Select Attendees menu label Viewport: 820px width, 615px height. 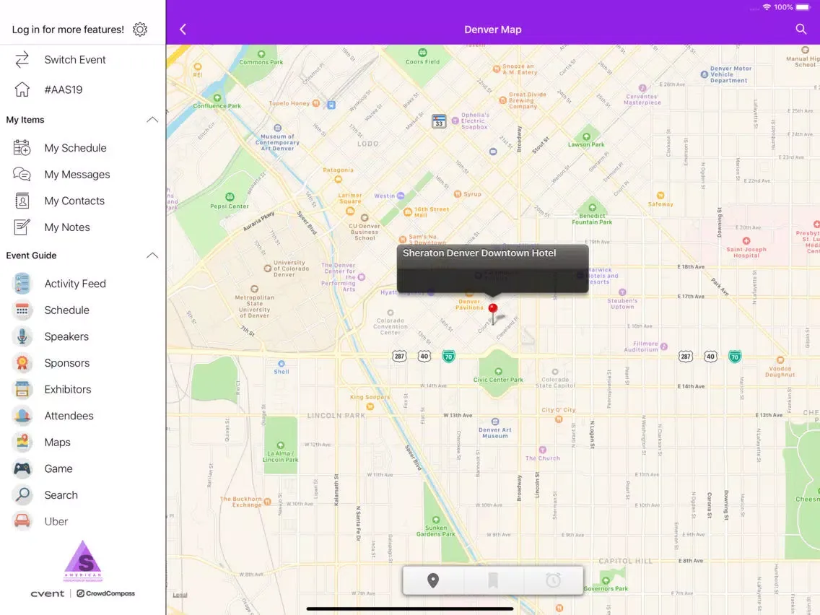click(x=69, y=416)
